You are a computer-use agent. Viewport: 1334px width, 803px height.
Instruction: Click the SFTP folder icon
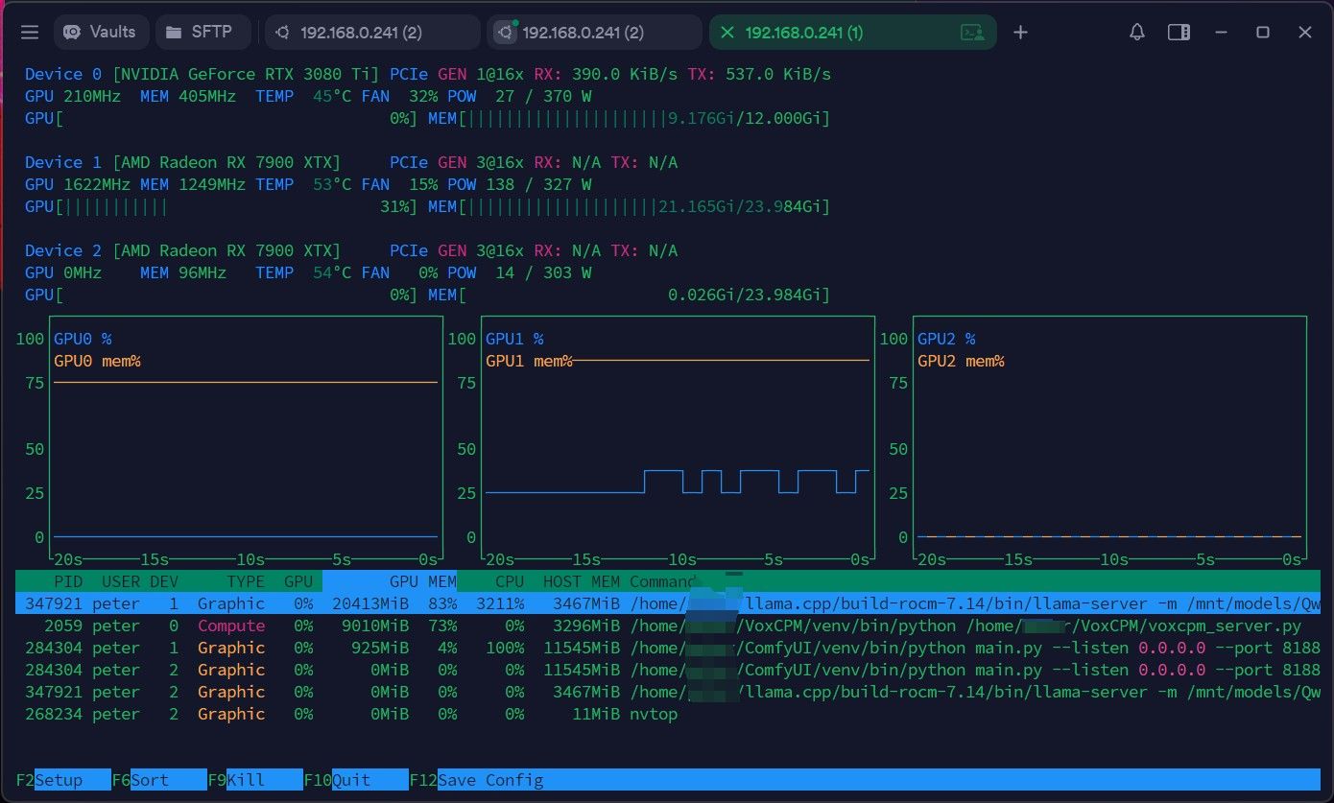[174, 32]
